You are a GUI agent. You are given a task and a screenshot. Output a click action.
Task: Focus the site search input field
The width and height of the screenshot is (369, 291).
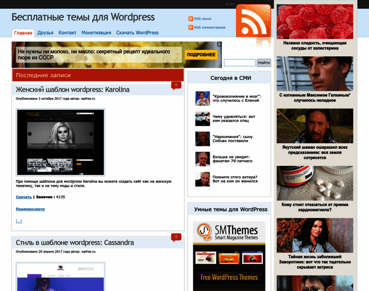(x=239, y=63)
